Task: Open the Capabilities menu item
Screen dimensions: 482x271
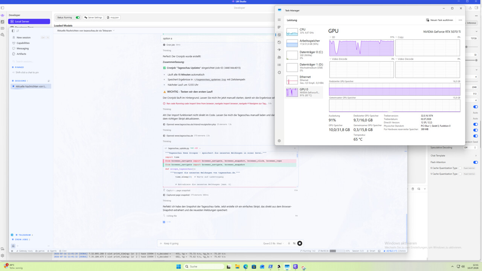Action: coord(23,43)
